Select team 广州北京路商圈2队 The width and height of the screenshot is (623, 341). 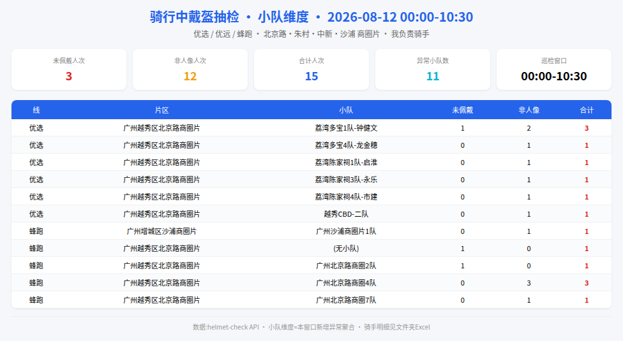pyautogui.click(x=346, y=266)
